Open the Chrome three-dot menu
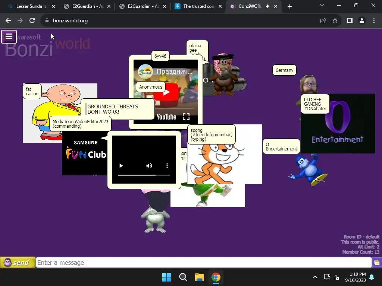The height and width of the screenshot is (286, 382). pos(374,21)
